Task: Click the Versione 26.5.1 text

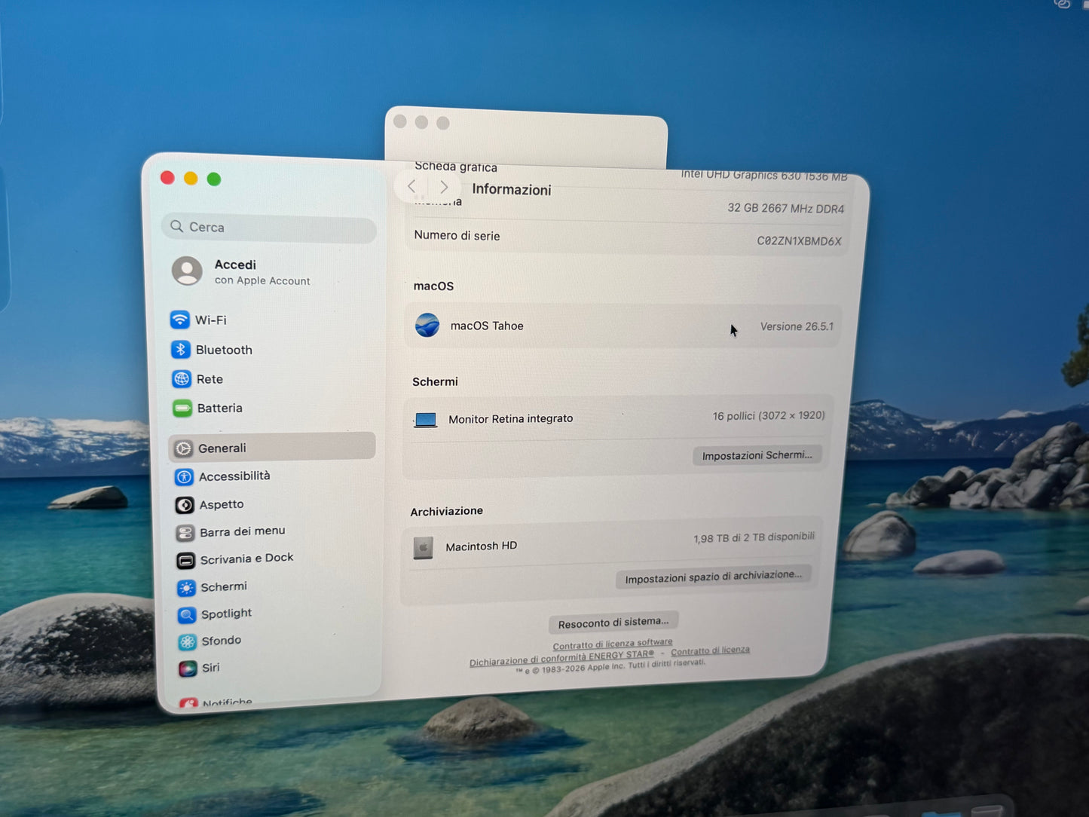Action: [x=797, y=326]
